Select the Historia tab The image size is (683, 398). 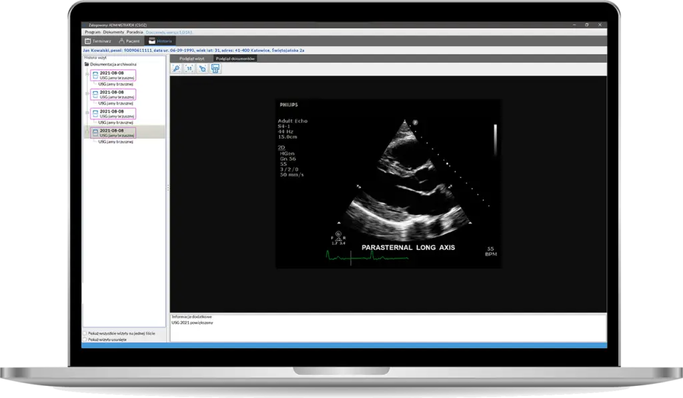[x=161, y=41]
